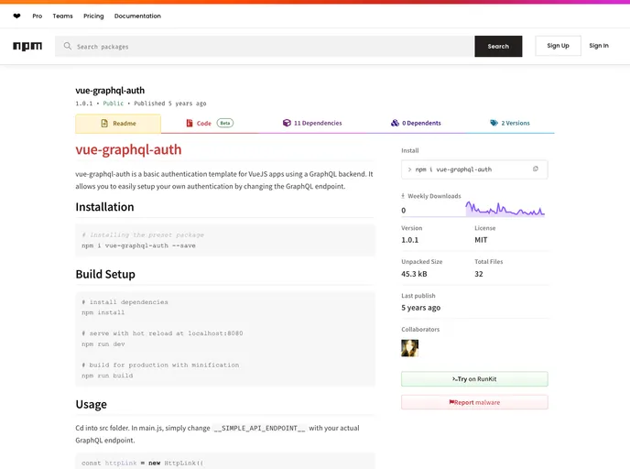Open the Pro menu link
Viewport: 630px width, 469px height.
[38, 16]
